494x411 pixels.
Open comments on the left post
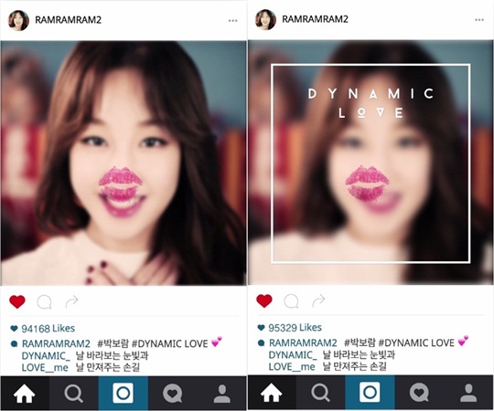44,302
